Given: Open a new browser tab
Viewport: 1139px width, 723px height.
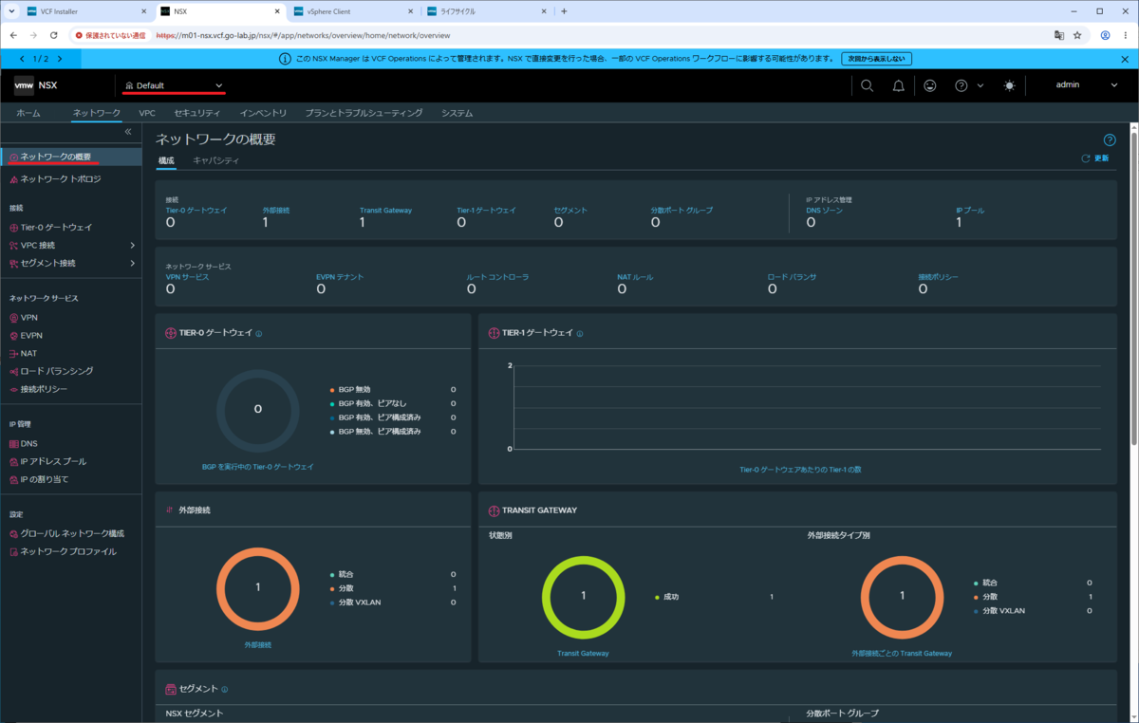Looking at the screenshot, I should [x=564, y=11].
